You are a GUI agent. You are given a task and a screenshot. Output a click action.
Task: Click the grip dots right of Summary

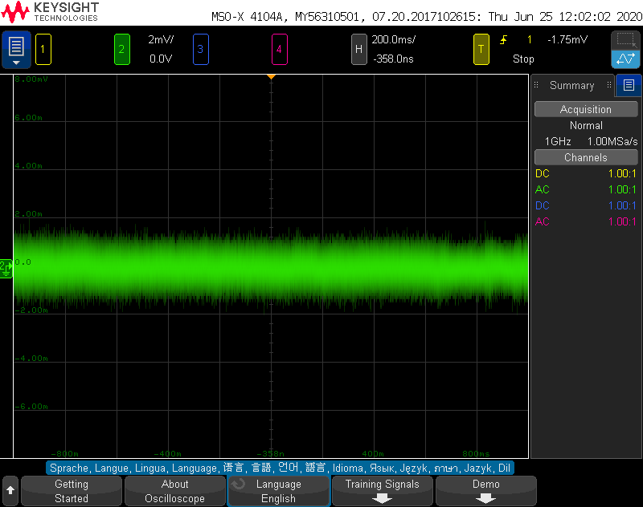609,85
